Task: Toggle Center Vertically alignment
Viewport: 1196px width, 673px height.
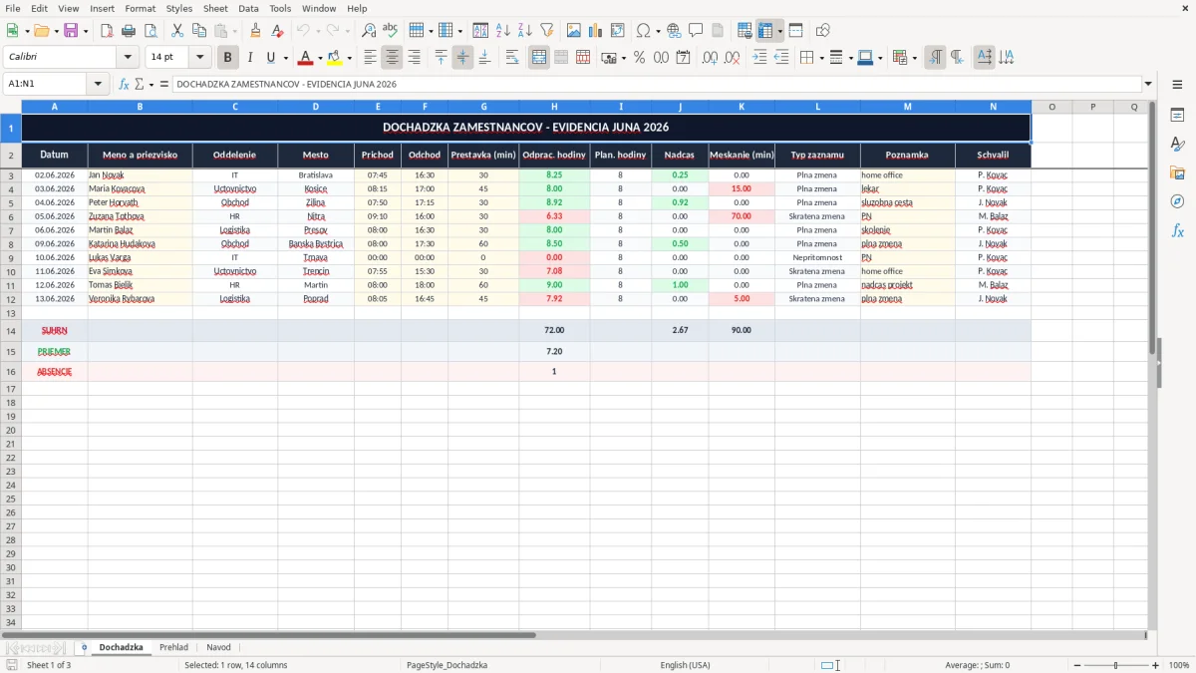Action: pyautogui.click(x=462, y=58)
